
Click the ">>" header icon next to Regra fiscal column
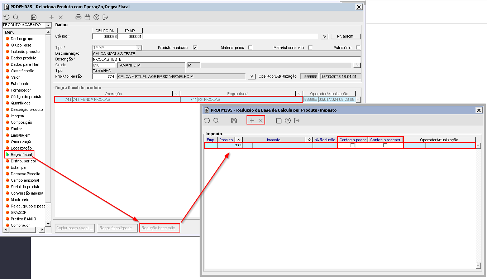(299, 94)
